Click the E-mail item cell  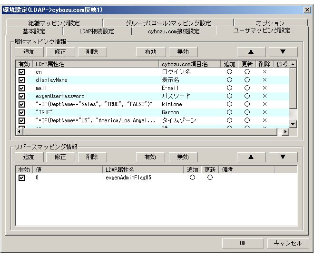click(x=170, y=88)
